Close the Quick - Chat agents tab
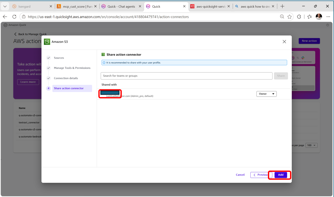 click(140, 6)
